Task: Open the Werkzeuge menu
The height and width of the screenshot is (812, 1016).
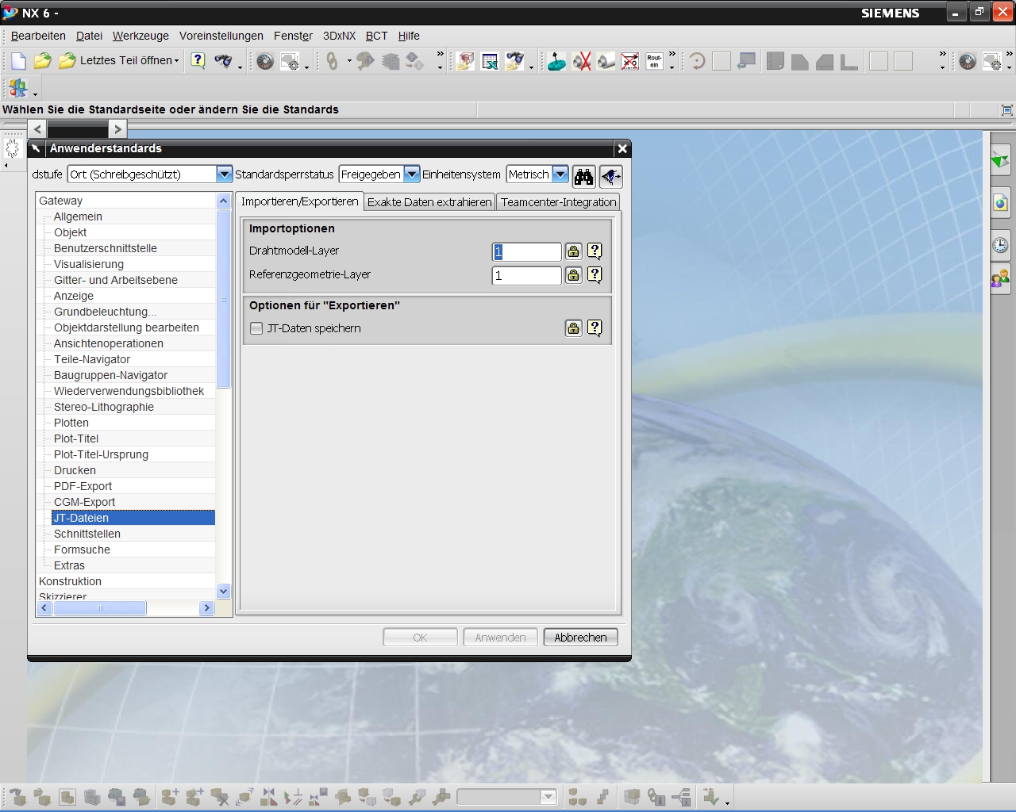Action: click(x=140, y=36)
